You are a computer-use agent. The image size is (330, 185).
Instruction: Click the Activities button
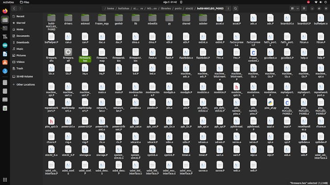tap(8, 2)
